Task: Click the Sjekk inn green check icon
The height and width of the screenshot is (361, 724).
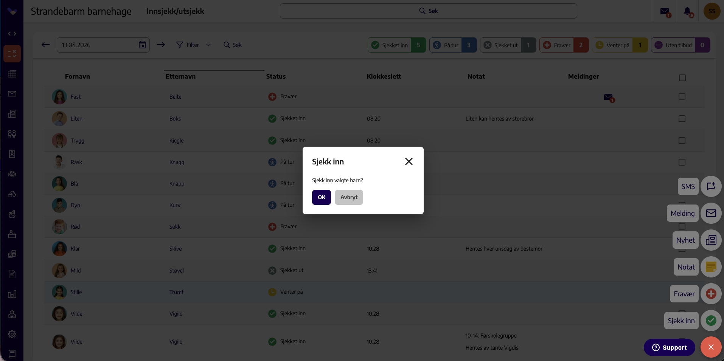Action: coord(711,321)
